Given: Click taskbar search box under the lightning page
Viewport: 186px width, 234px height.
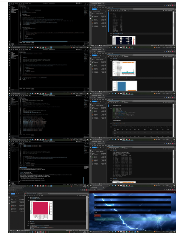Looking at the screenshot, I should pyautogui.click(x=100, y=232).
